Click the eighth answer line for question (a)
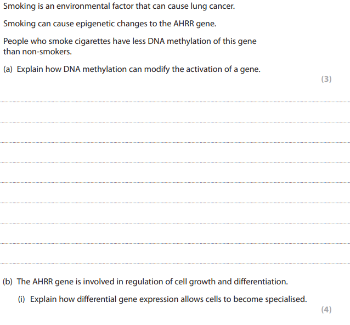The image size is (350, 325). coord(175,243)
